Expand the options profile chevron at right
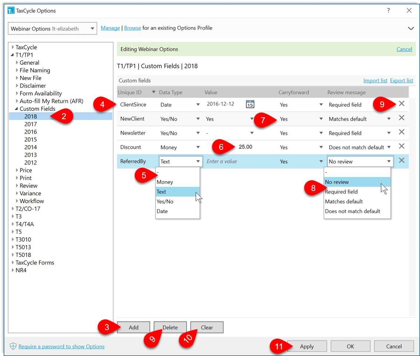420x356 pixels. click(x=411, y=28)
